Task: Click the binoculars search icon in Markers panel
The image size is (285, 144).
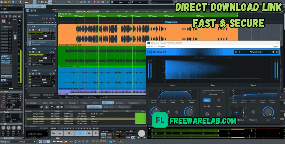Action: [x=42, y=107]
